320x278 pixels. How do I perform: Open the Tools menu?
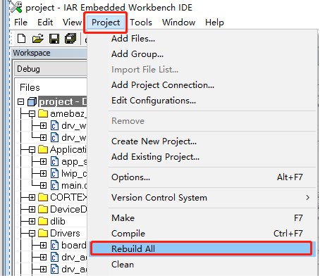point(141,23)
